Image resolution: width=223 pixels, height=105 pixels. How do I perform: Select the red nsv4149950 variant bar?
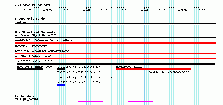click(115, 53)
